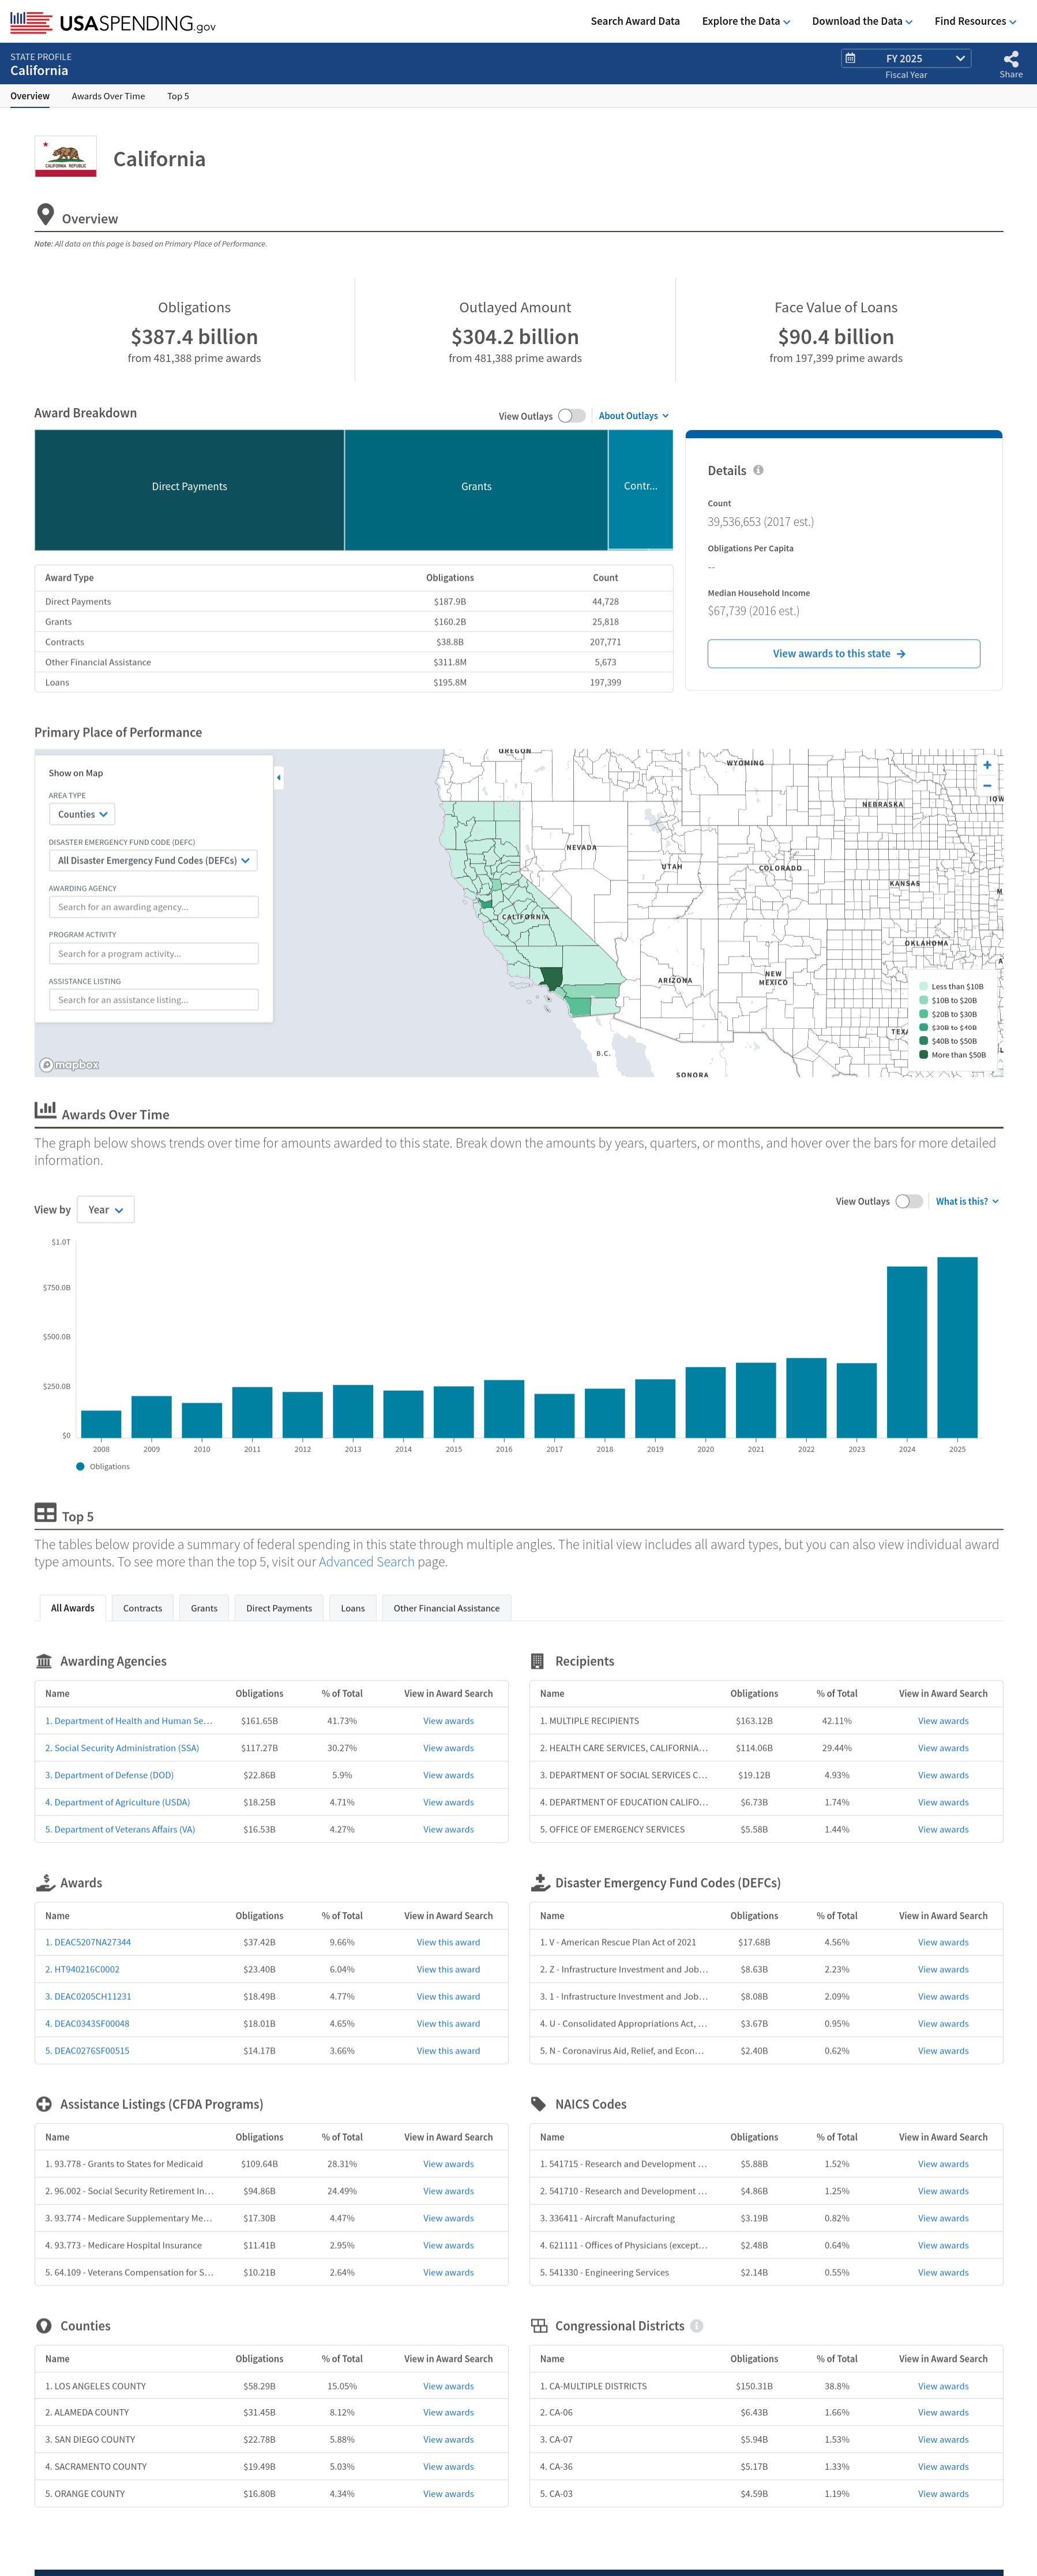Screen dimensions: 1037x2576
Task: Click the Congressional Districts info icon
Action: [x=697, y=2326]
